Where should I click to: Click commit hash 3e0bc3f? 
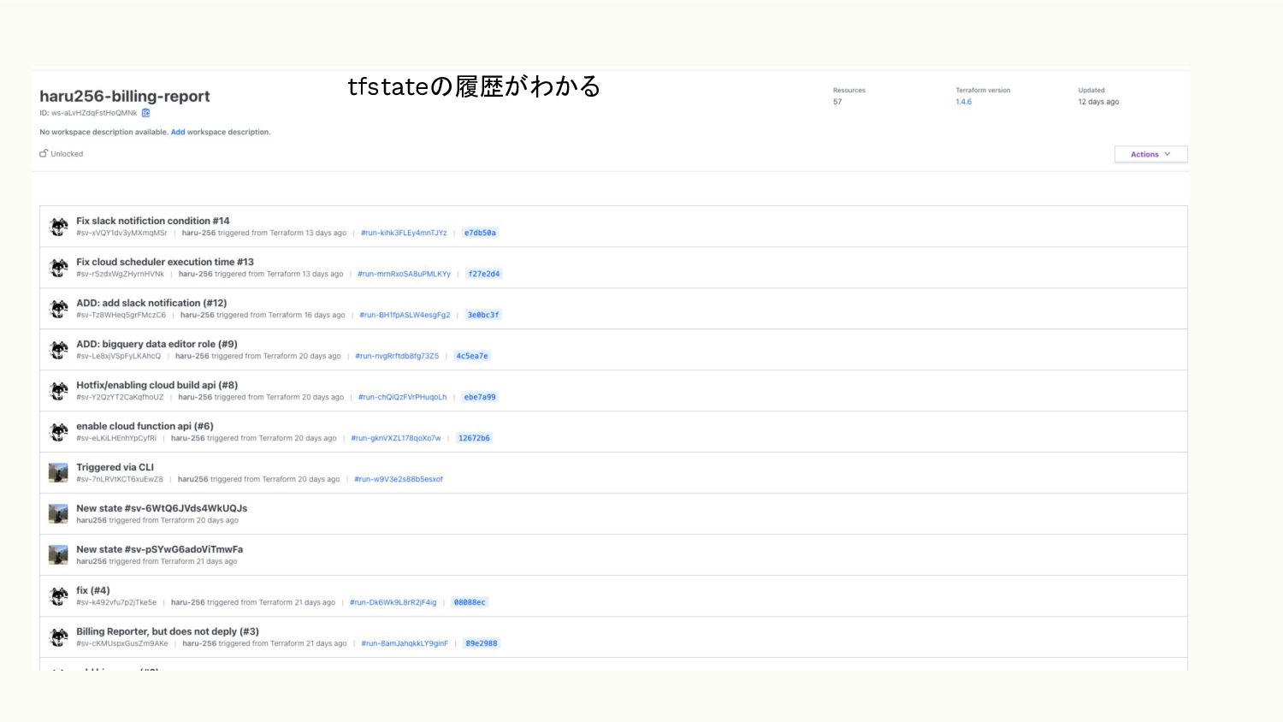[483, 315]
